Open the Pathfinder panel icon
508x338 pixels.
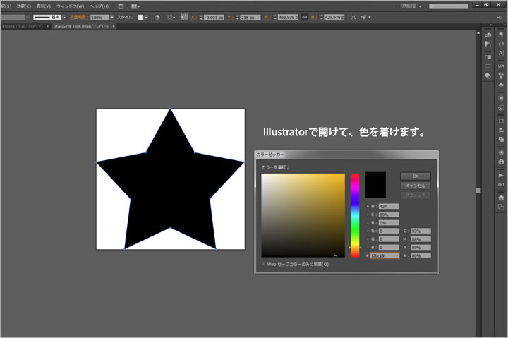pos(501,139)
